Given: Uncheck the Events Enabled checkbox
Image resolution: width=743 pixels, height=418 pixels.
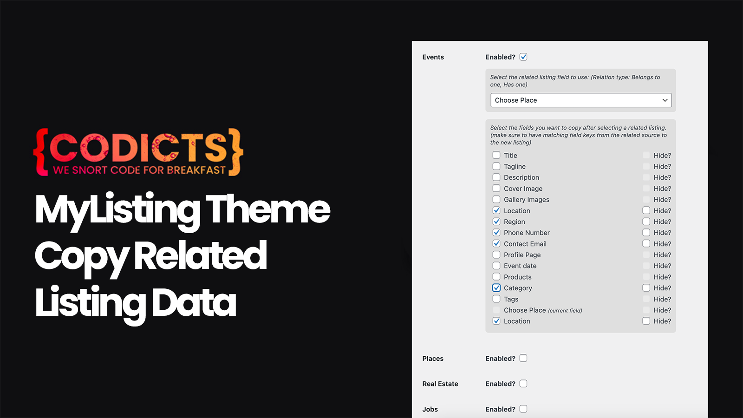Looking at the screenshot, I should [523, 57].
